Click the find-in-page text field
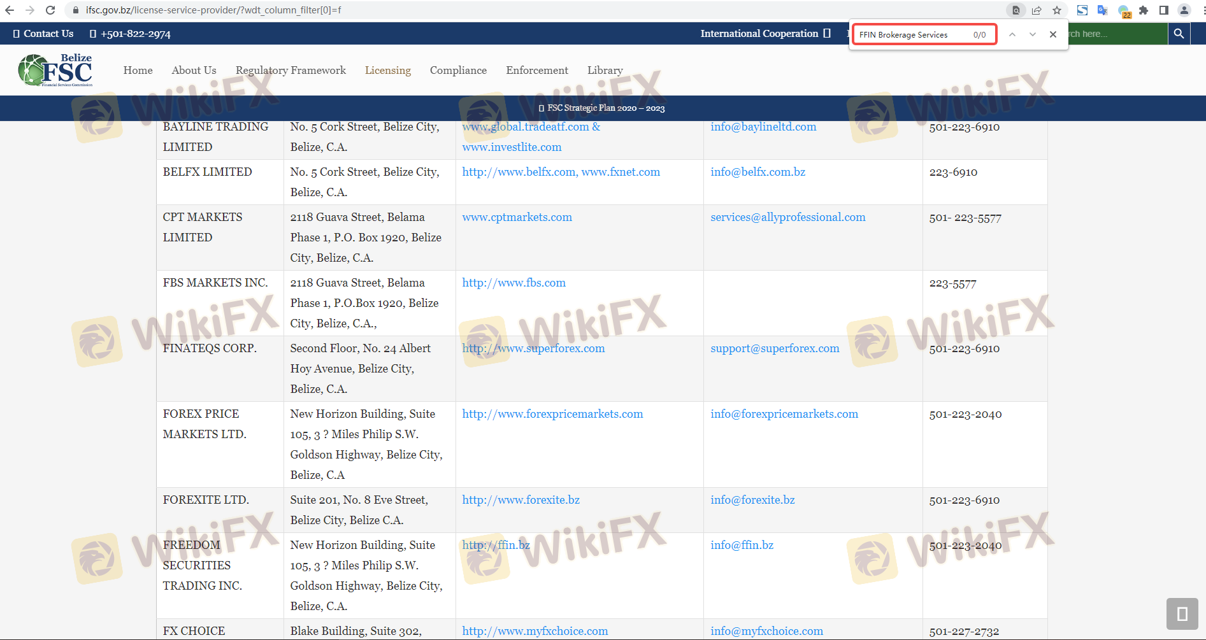The height and width of the screenshot is (640, 1206). click(911, 35)
